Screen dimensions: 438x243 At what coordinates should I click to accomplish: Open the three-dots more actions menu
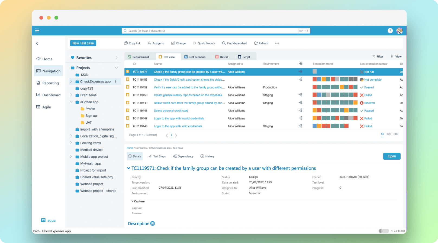277,43
